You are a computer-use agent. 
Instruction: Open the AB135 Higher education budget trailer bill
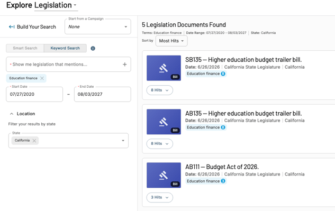coord(243,113)
